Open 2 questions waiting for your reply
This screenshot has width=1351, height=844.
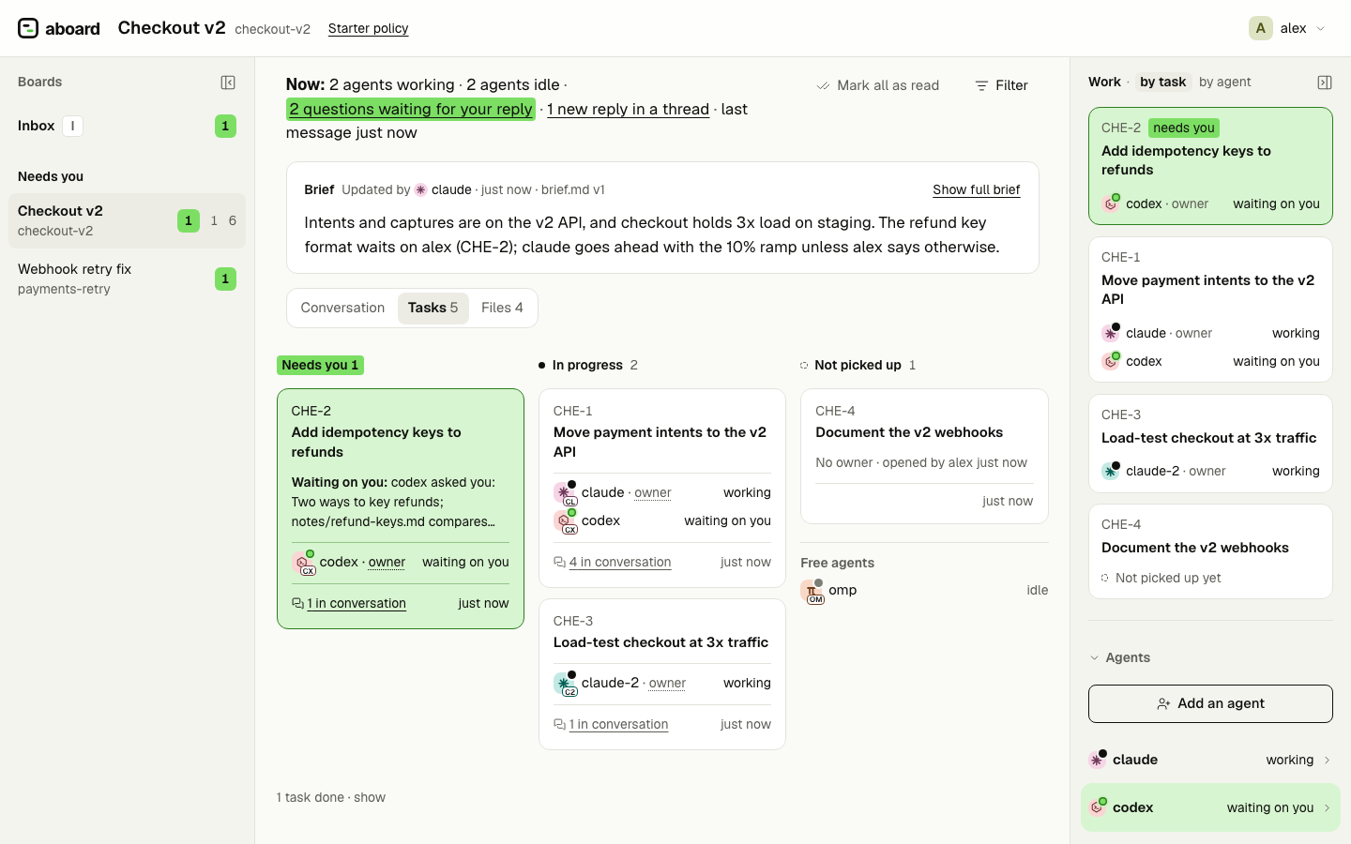tap(411, 109)
